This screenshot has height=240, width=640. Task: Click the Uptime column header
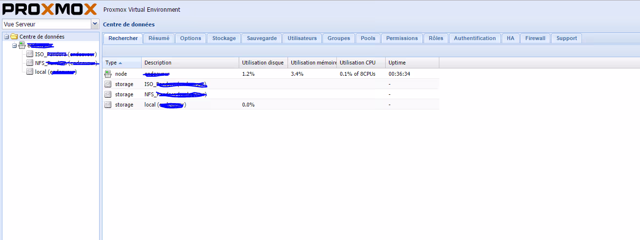(397, 63)
